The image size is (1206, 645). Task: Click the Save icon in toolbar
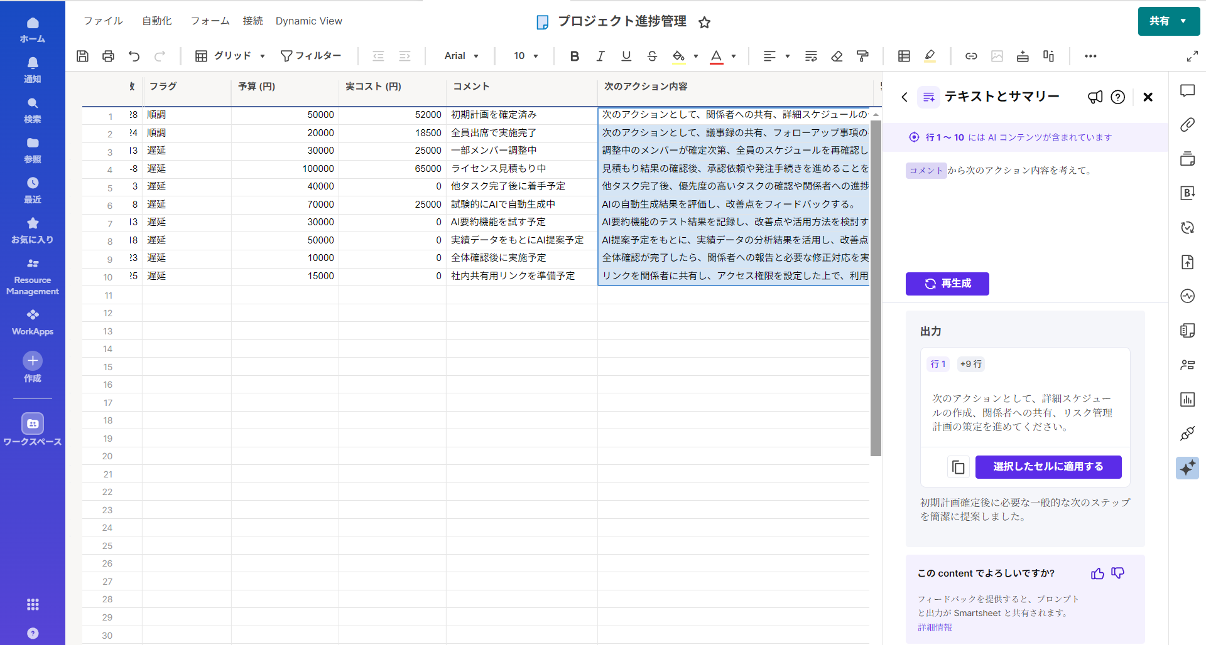tap(82, 56)
